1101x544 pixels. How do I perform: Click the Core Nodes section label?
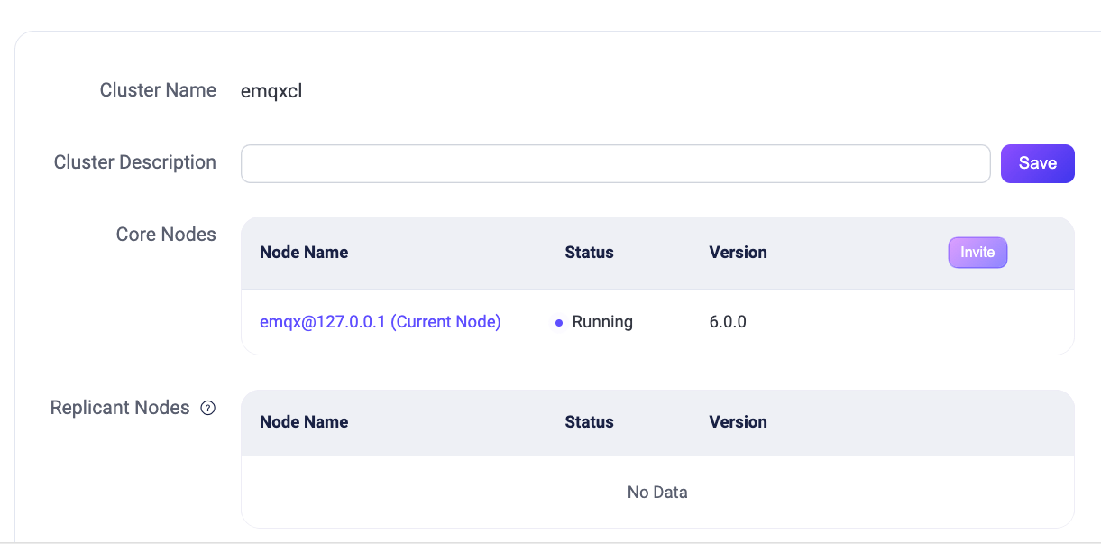click(166, 234)
